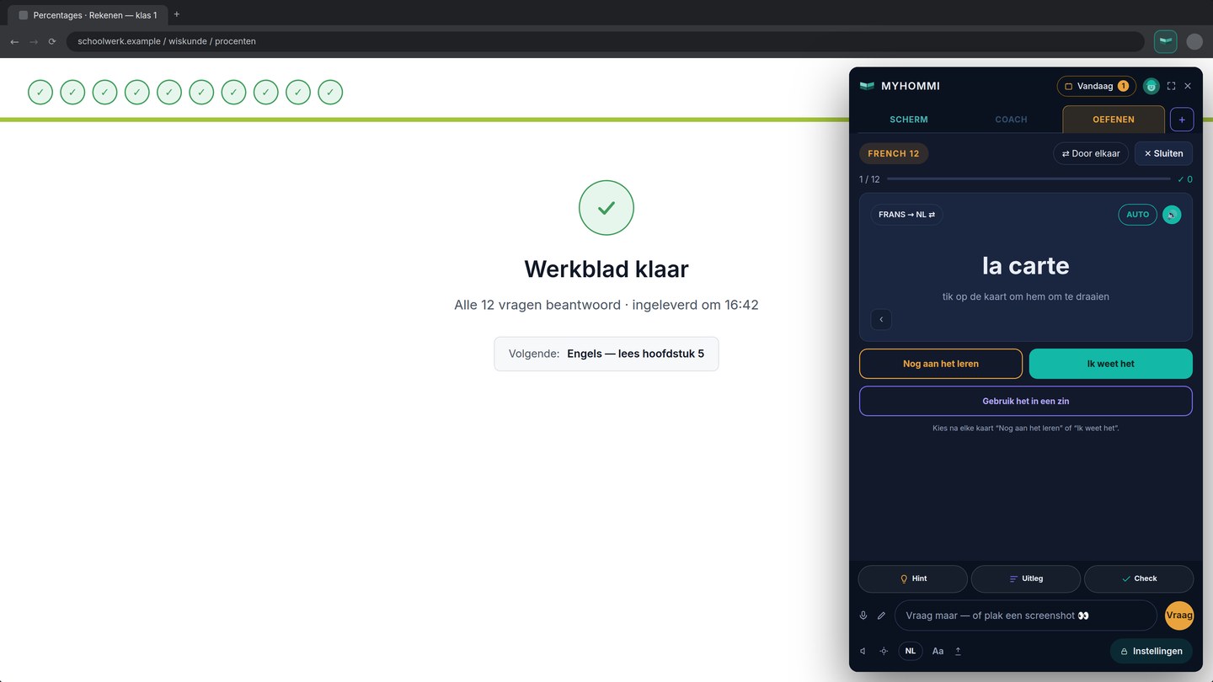Open the green avatar icon in MyHommi header

pyautogui.click(x=1151, y=86)
